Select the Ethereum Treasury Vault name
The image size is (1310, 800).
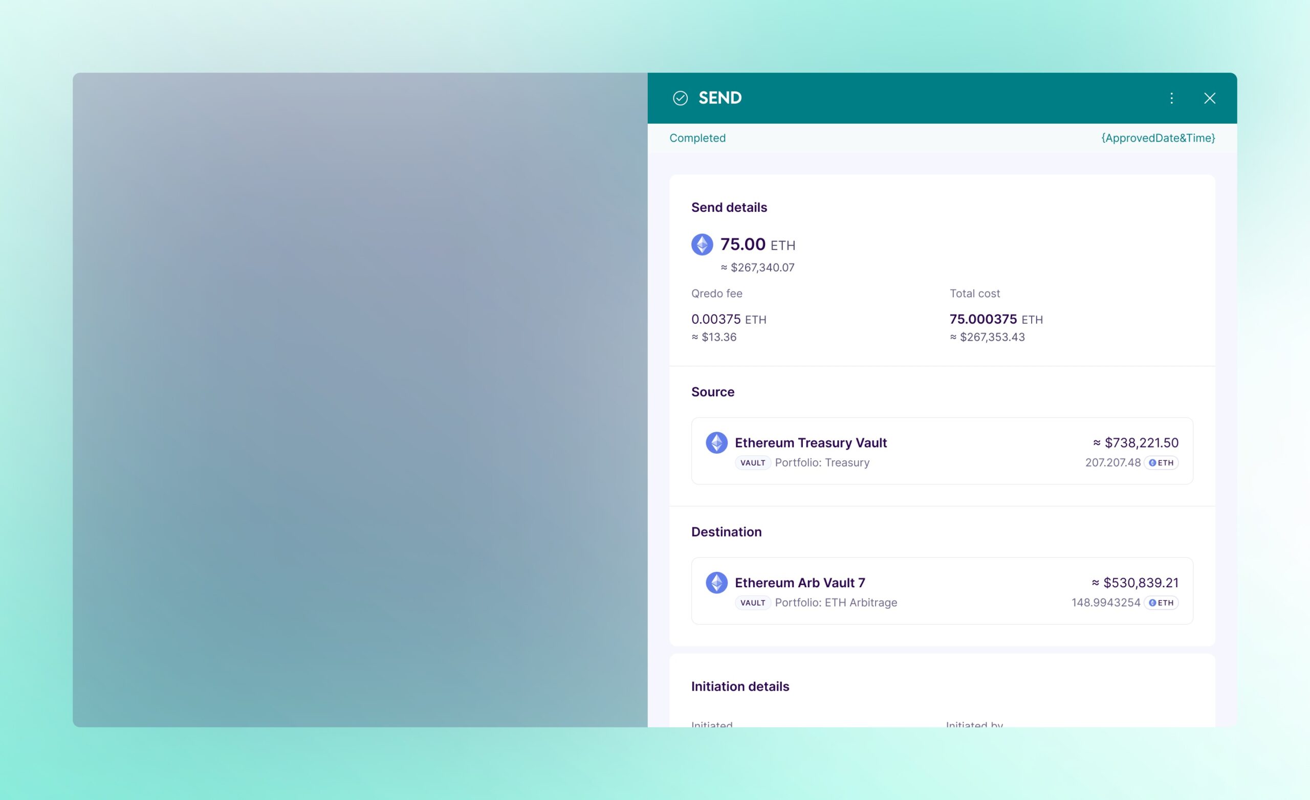[810, 443]
